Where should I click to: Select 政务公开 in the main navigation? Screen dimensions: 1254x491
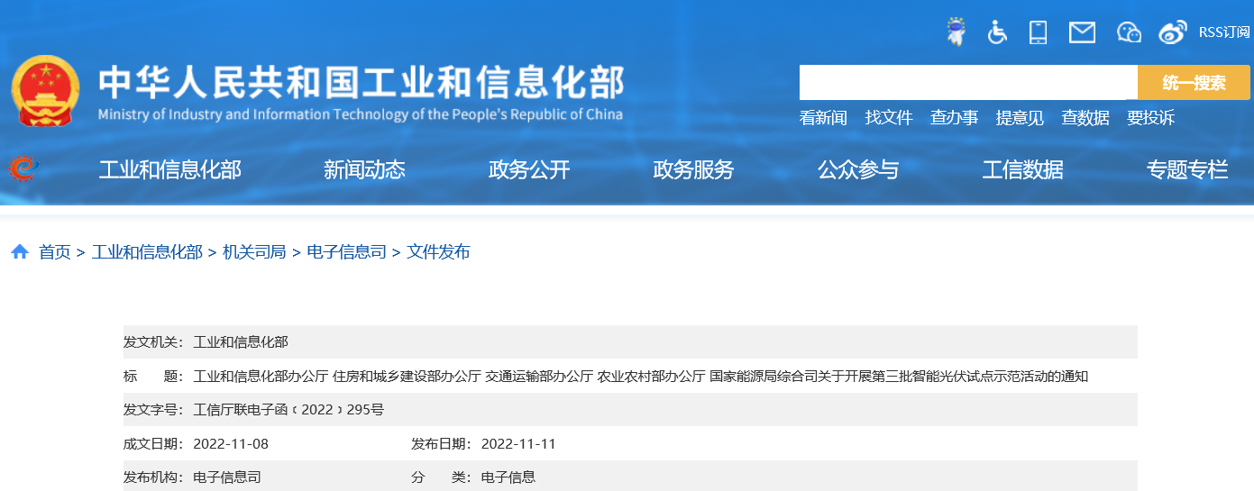point(529,169)
